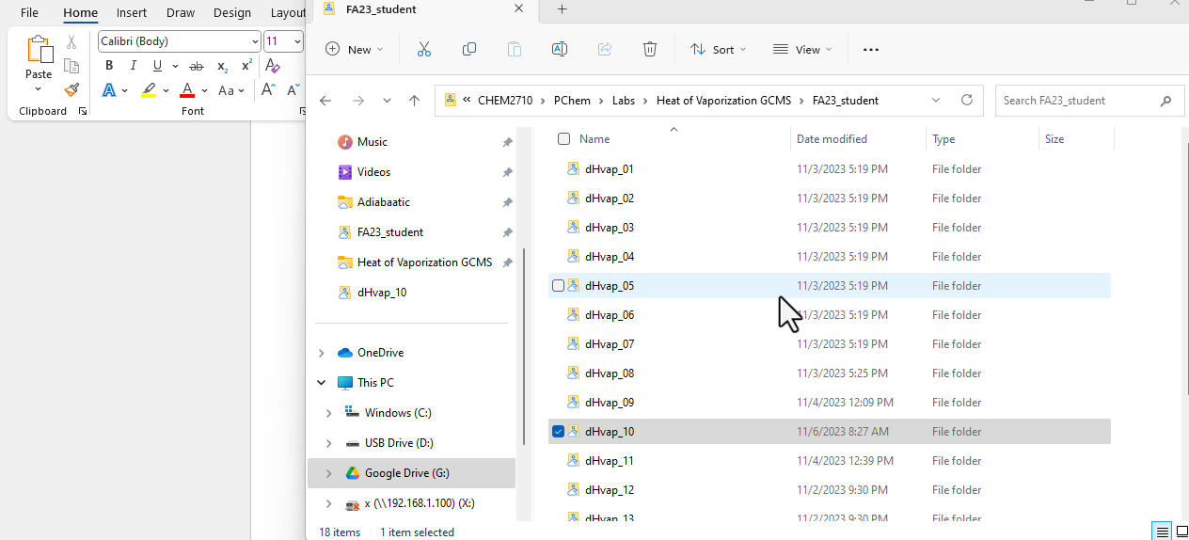The image size is (1189, 540).
Task: Open the Design tab in Word
Action: pos(232,13)
